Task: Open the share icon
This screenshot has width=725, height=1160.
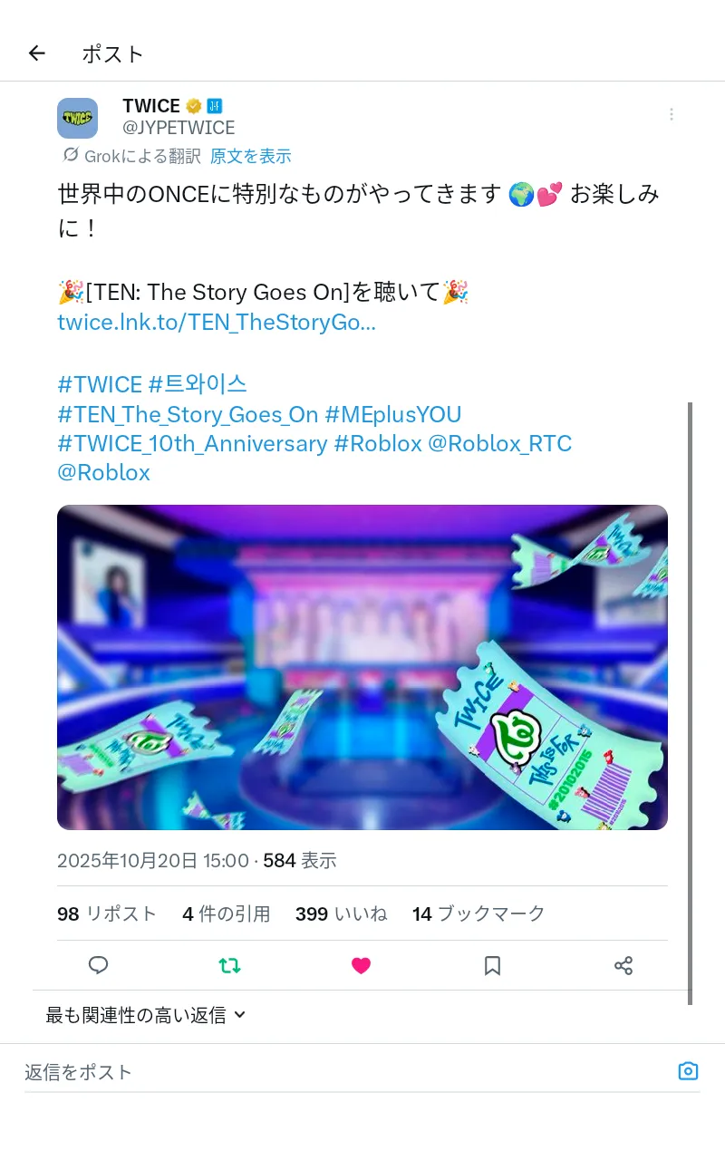Action: pos(623,965)
